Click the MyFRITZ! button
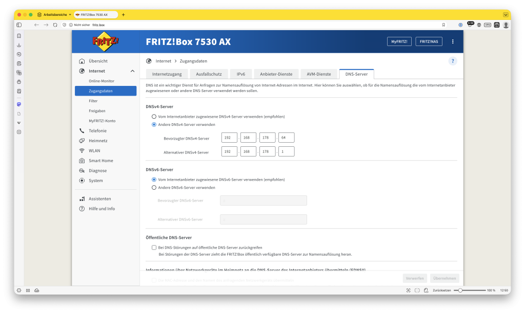This screenshot has width=525, height=313. point(399,41)
